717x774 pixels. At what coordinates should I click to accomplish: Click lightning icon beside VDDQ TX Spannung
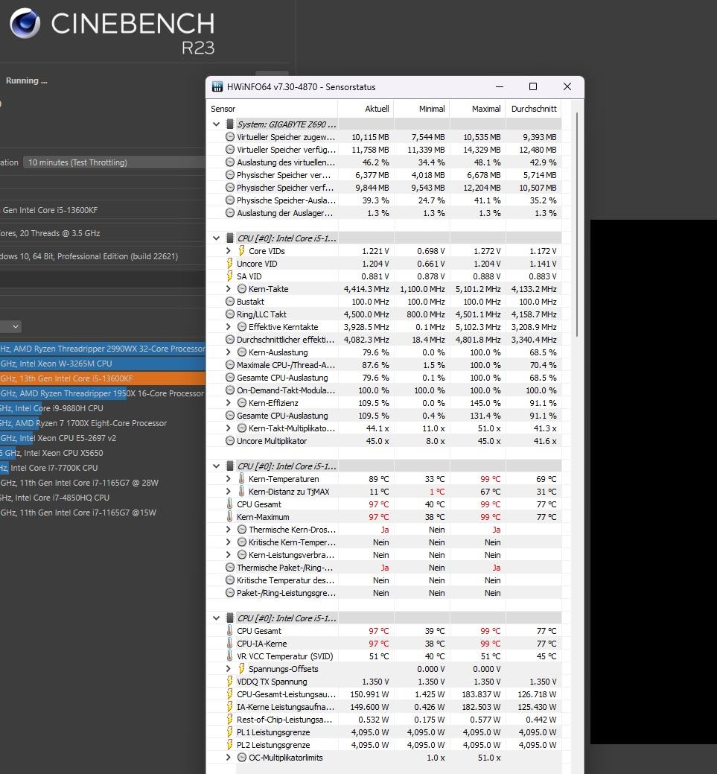coord(230,682)
